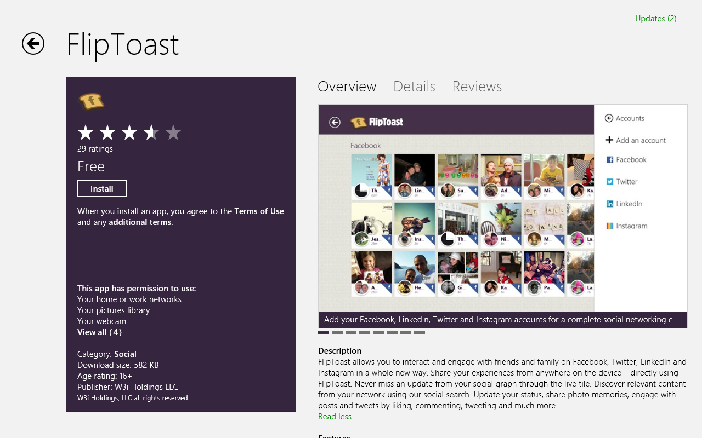This screenshot has height=438, width=702.
Task: Switch to the Details tab
Action: pos(414,87)
